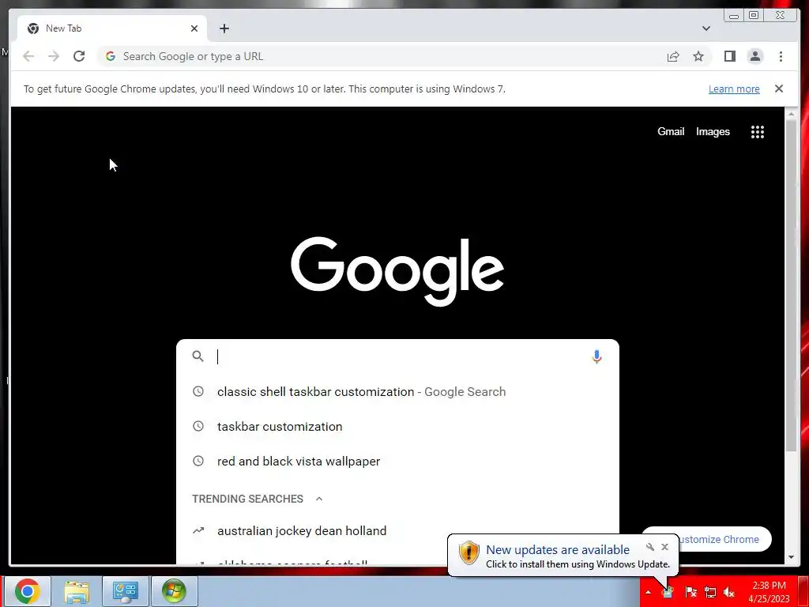Click the scrollbar up arrow
809x607 pixels.
pos(791,113)
